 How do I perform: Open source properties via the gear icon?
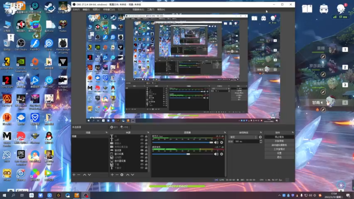click(x=122, y=175)
